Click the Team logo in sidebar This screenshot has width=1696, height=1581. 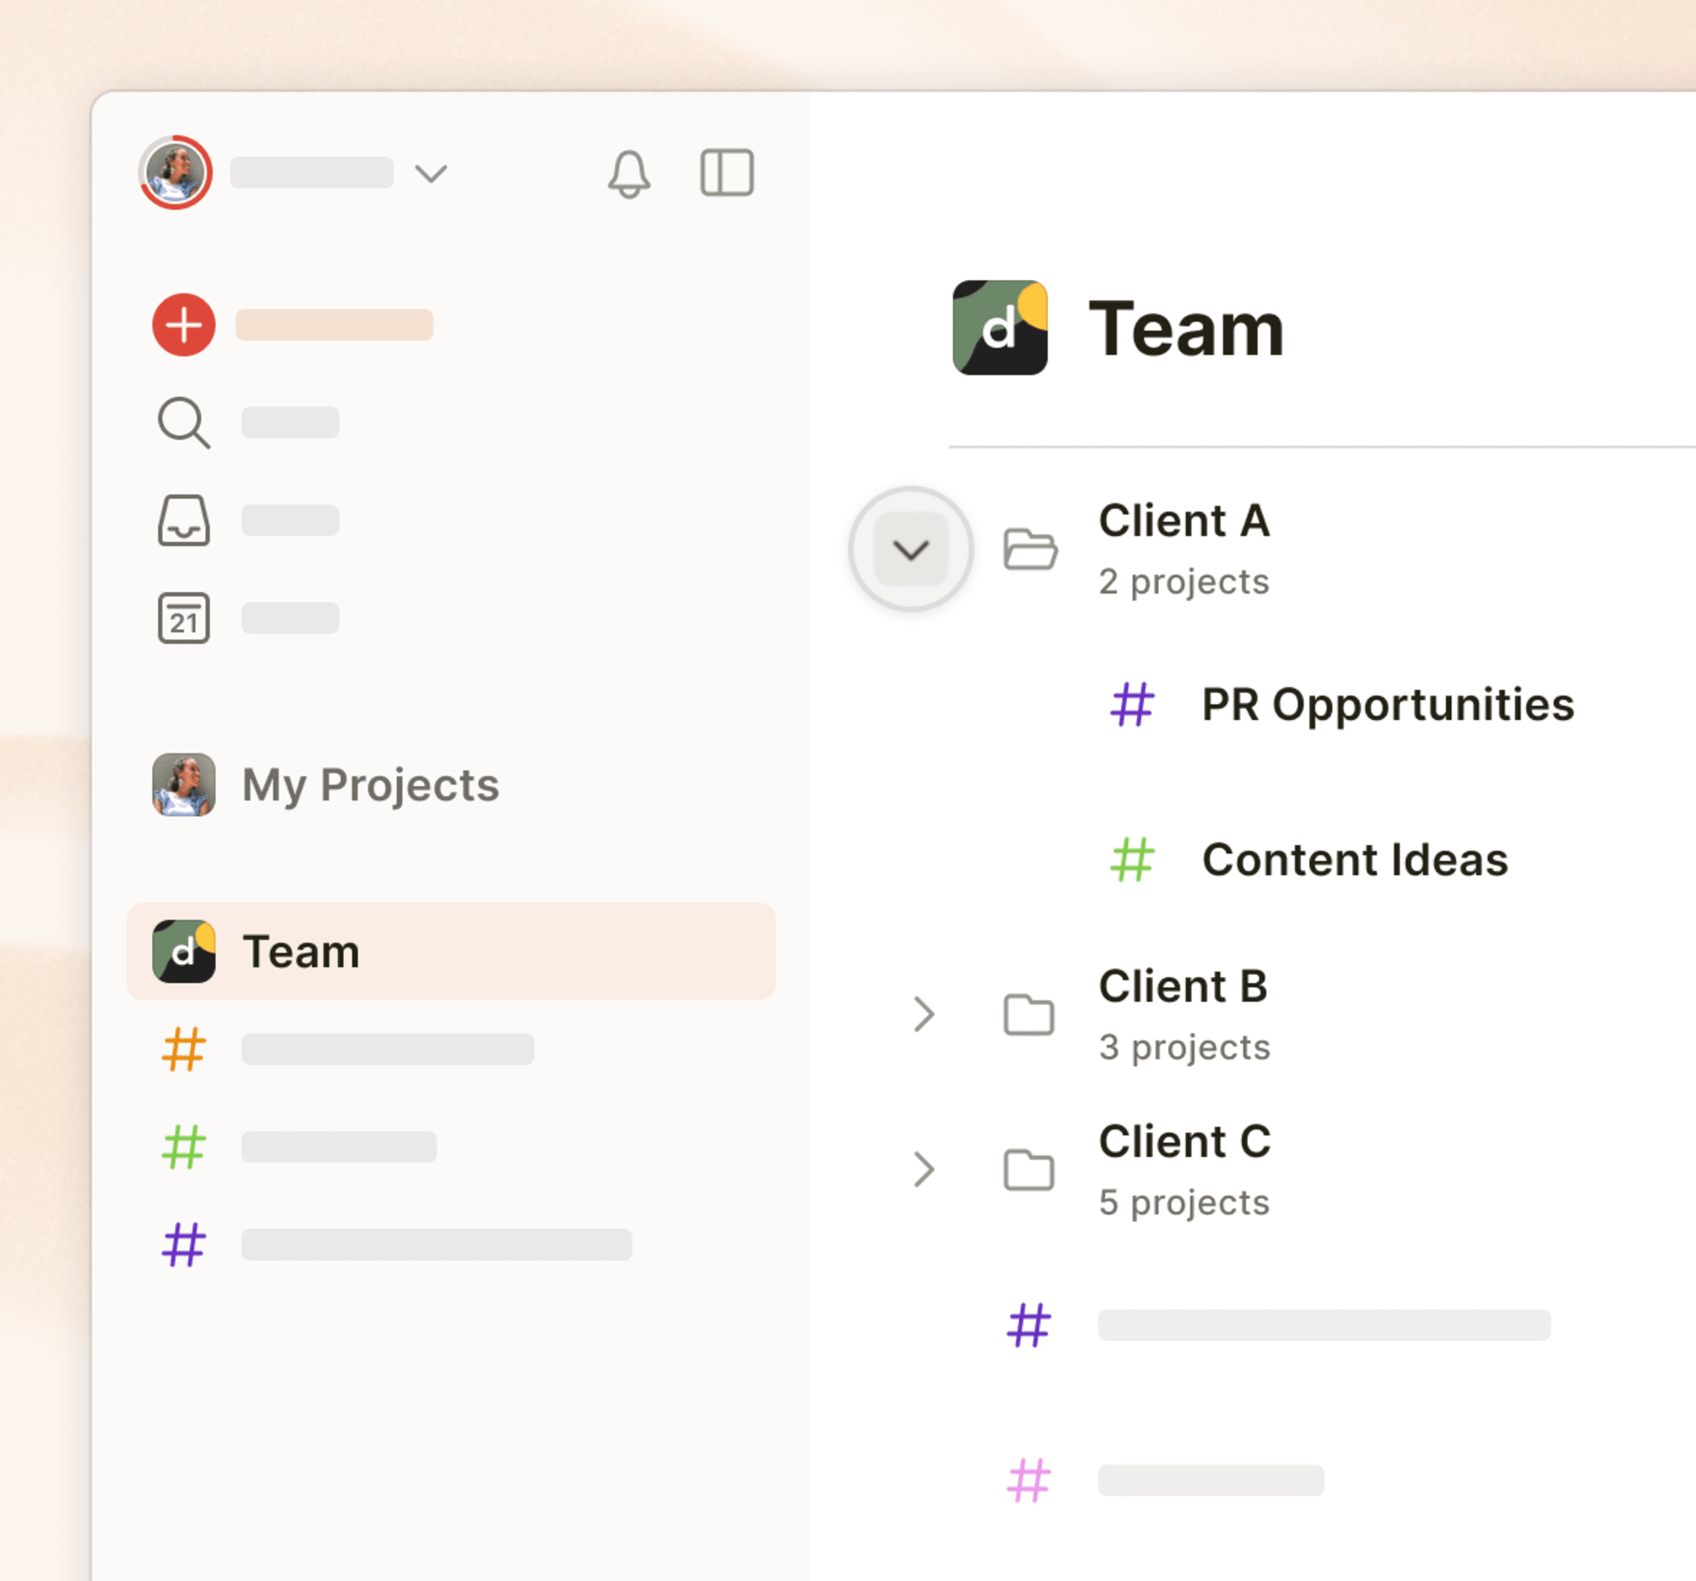tap(184, 951)
